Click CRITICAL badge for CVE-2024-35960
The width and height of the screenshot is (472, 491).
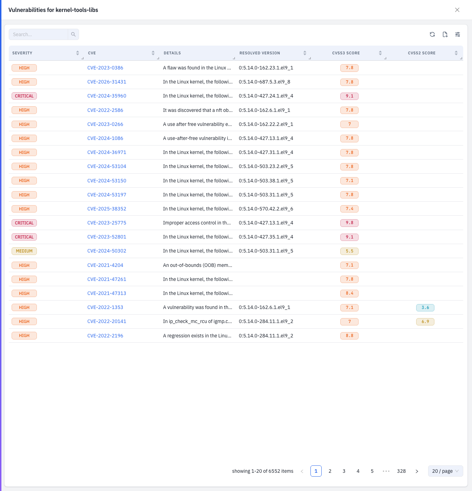tap(24, 96)
